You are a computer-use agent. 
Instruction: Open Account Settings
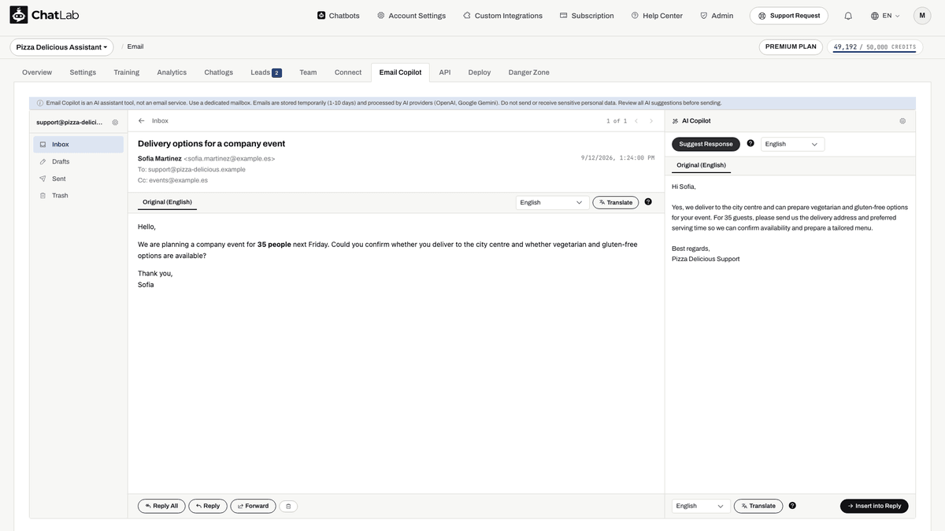click(x=411, y=16)
